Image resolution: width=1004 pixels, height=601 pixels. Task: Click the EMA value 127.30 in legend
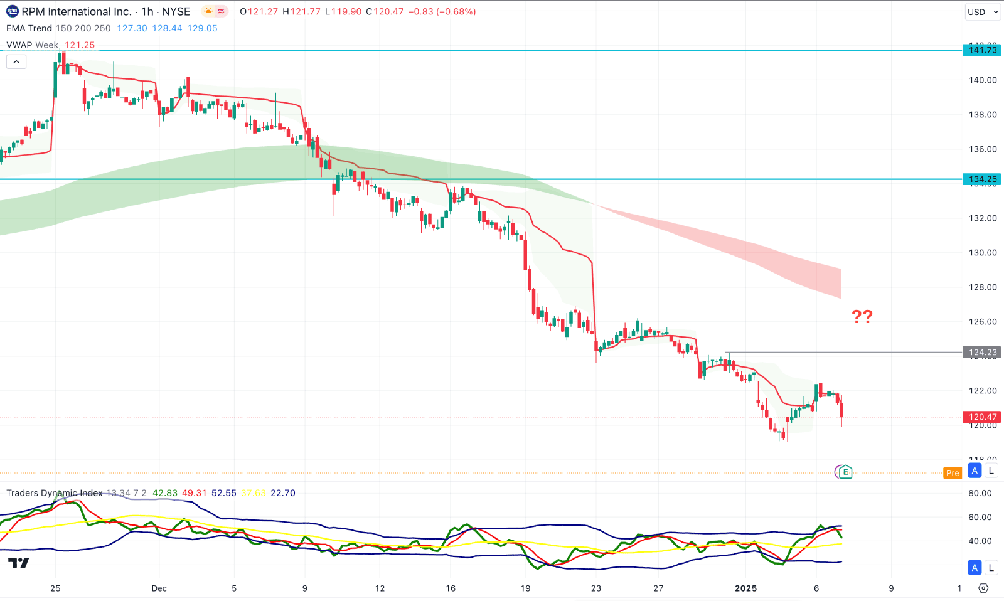132,28
